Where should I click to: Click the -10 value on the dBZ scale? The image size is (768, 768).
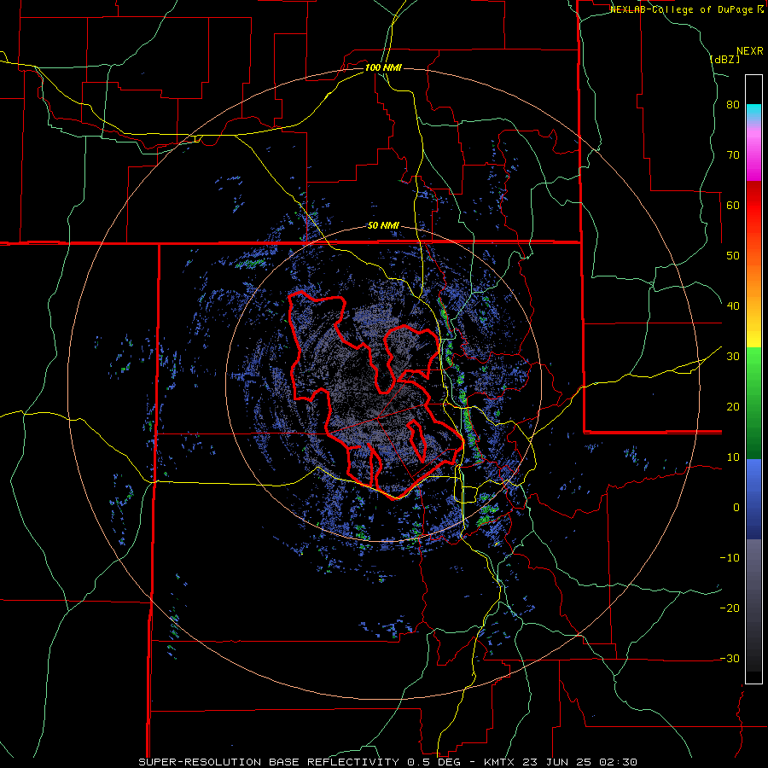click(x=730, y=558)
